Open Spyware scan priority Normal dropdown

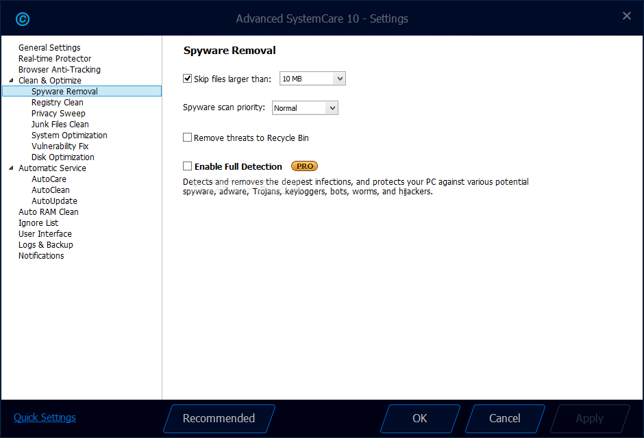305,108
